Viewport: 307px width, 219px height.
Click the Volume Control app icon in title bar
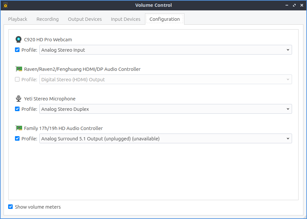(5, 5)
